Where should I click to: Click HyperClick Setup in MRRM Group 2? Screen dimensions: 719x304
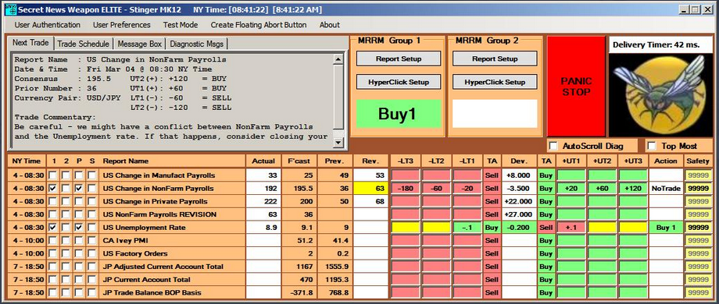click(x=495, y=82)
